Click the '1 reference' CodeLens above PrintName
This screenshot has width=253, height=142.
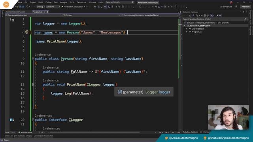pyautogui.click(x=51, y=80)
